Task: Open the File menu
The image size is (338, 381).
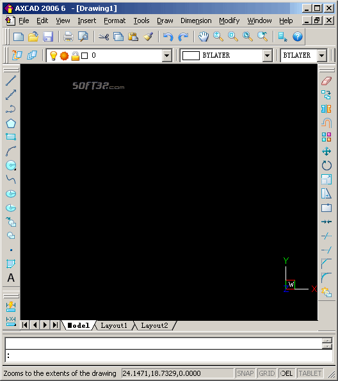Action: click(24, 20)
